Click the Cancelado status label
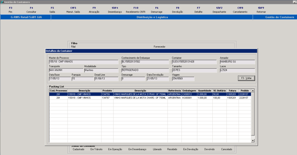The width and height of the screenshot is (297, 155). (226, 149)
